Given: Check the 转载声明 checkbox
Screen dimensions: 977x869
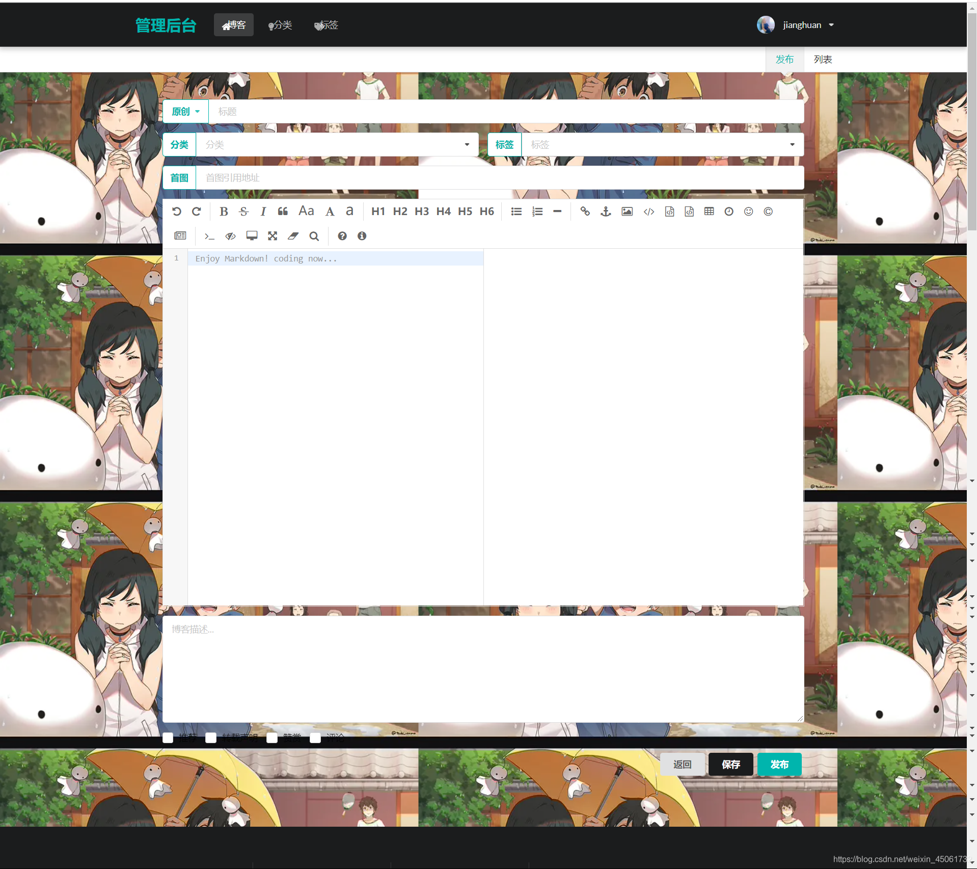Looking at the screenshot, I should [x=211, y=738].
